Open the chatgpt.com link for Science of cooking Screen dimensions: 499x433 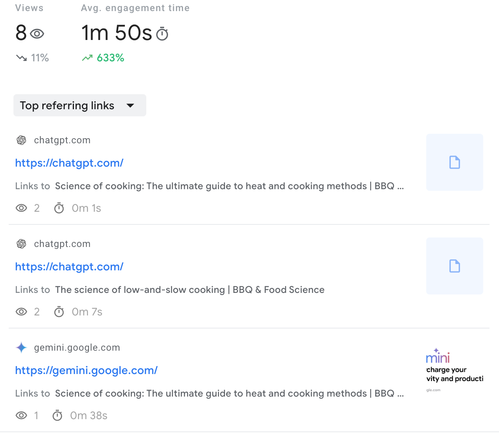(69, 163)
